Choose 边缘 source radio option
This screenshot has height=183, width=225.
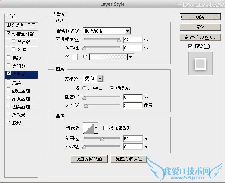(112, 88)
